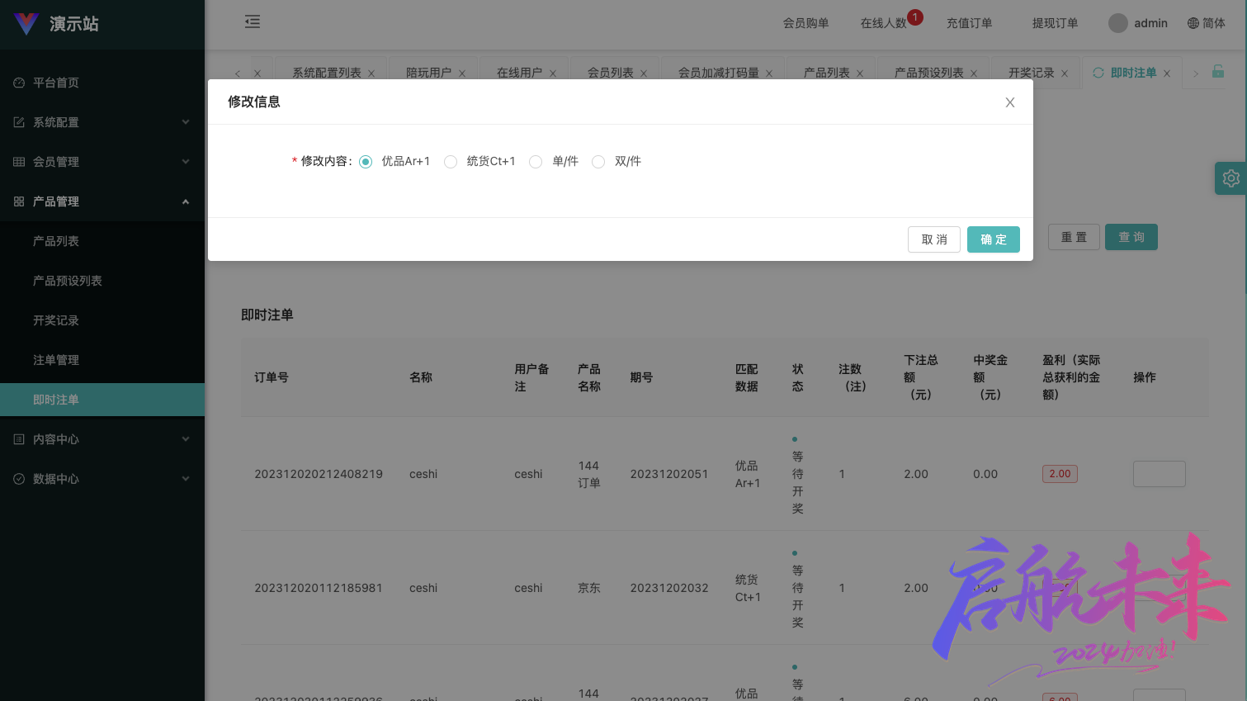Click the 取消 button
Image resolution: width=1247 pixels, height=701 pixels.
(x=934, y=239)
